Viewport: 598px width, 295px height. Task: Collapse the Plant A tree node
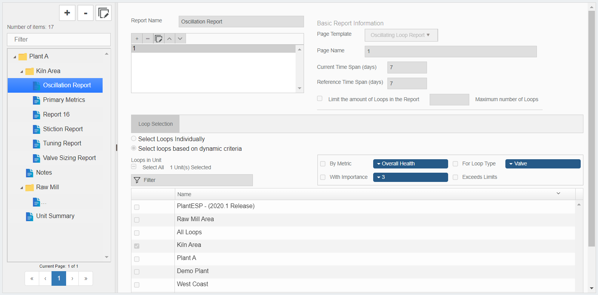15,57
